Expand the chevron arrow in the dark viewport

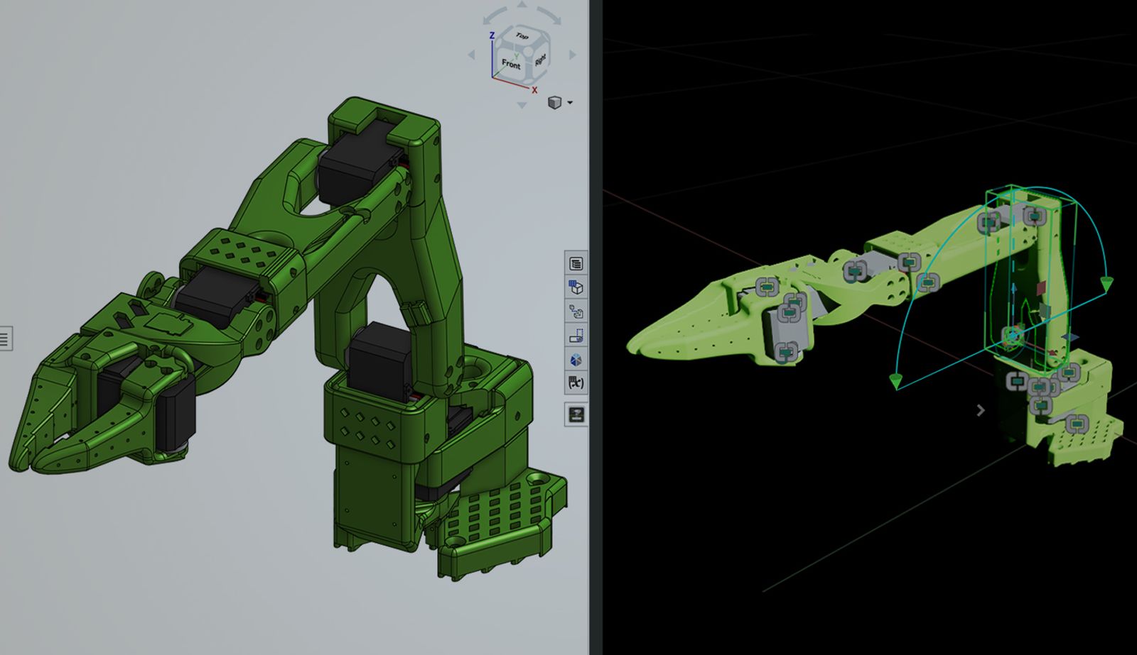[981, 409]
